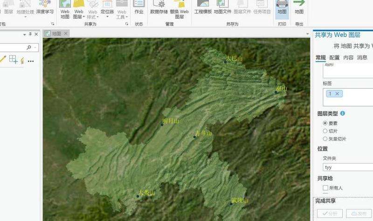Click the pencil edit icon in left pane
This screenshot has width=373, height=221.
point(3,59)
